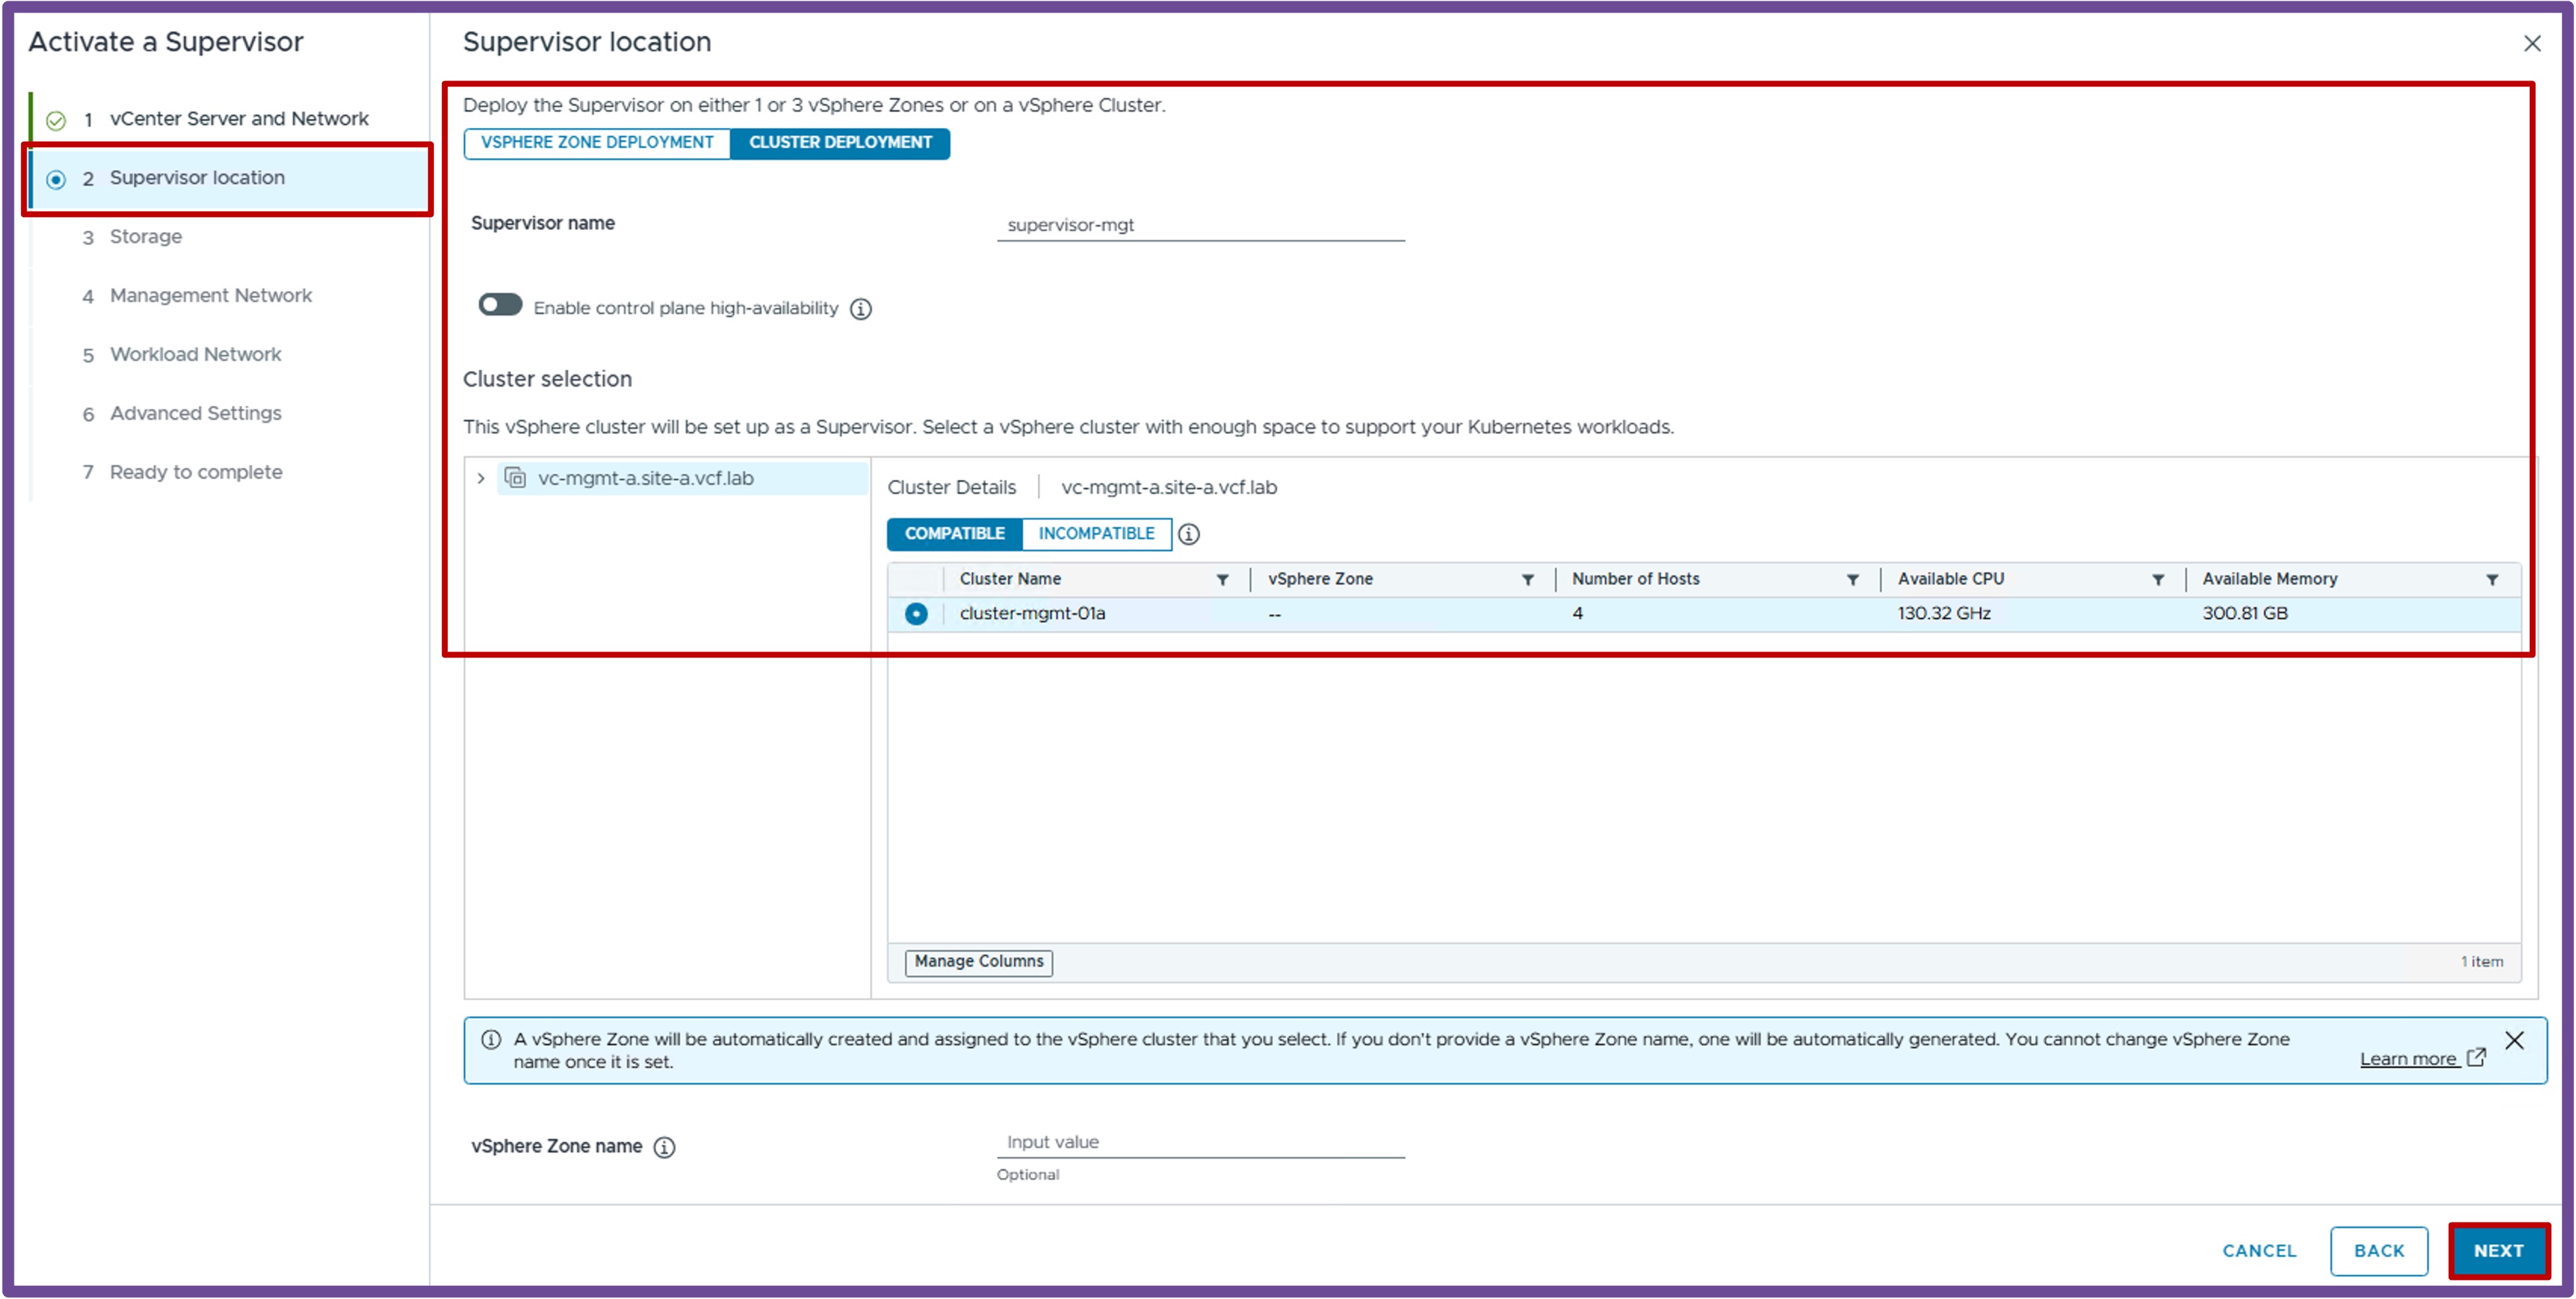The image size is (2576, 1299).
Task: Click the vSphere Zone column header
Action: [1320, 580]
